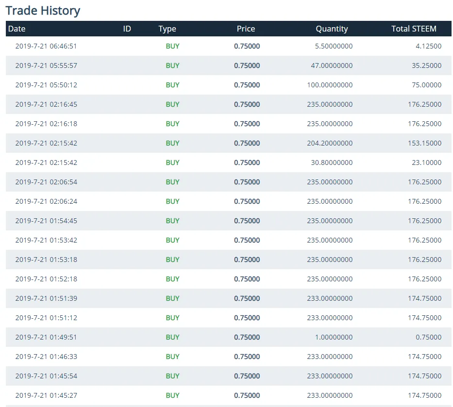This screenshot has height=407, width=453.
Task: Click the 153.15000 total STEEM cell
Action: tap(425, 143)
